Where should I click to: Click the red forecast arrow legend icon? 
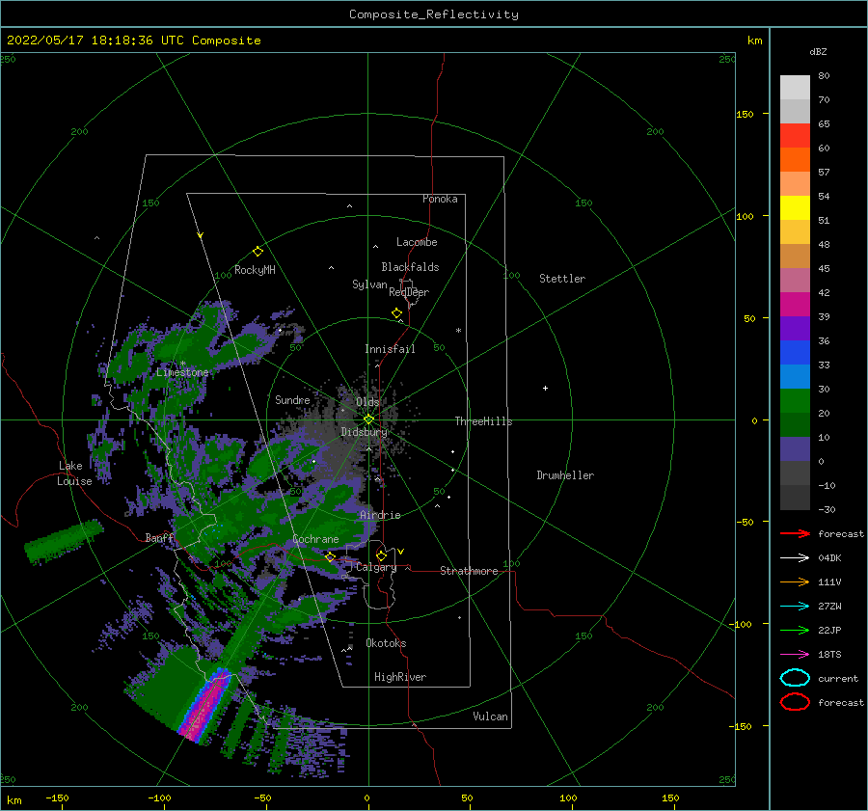795,533
